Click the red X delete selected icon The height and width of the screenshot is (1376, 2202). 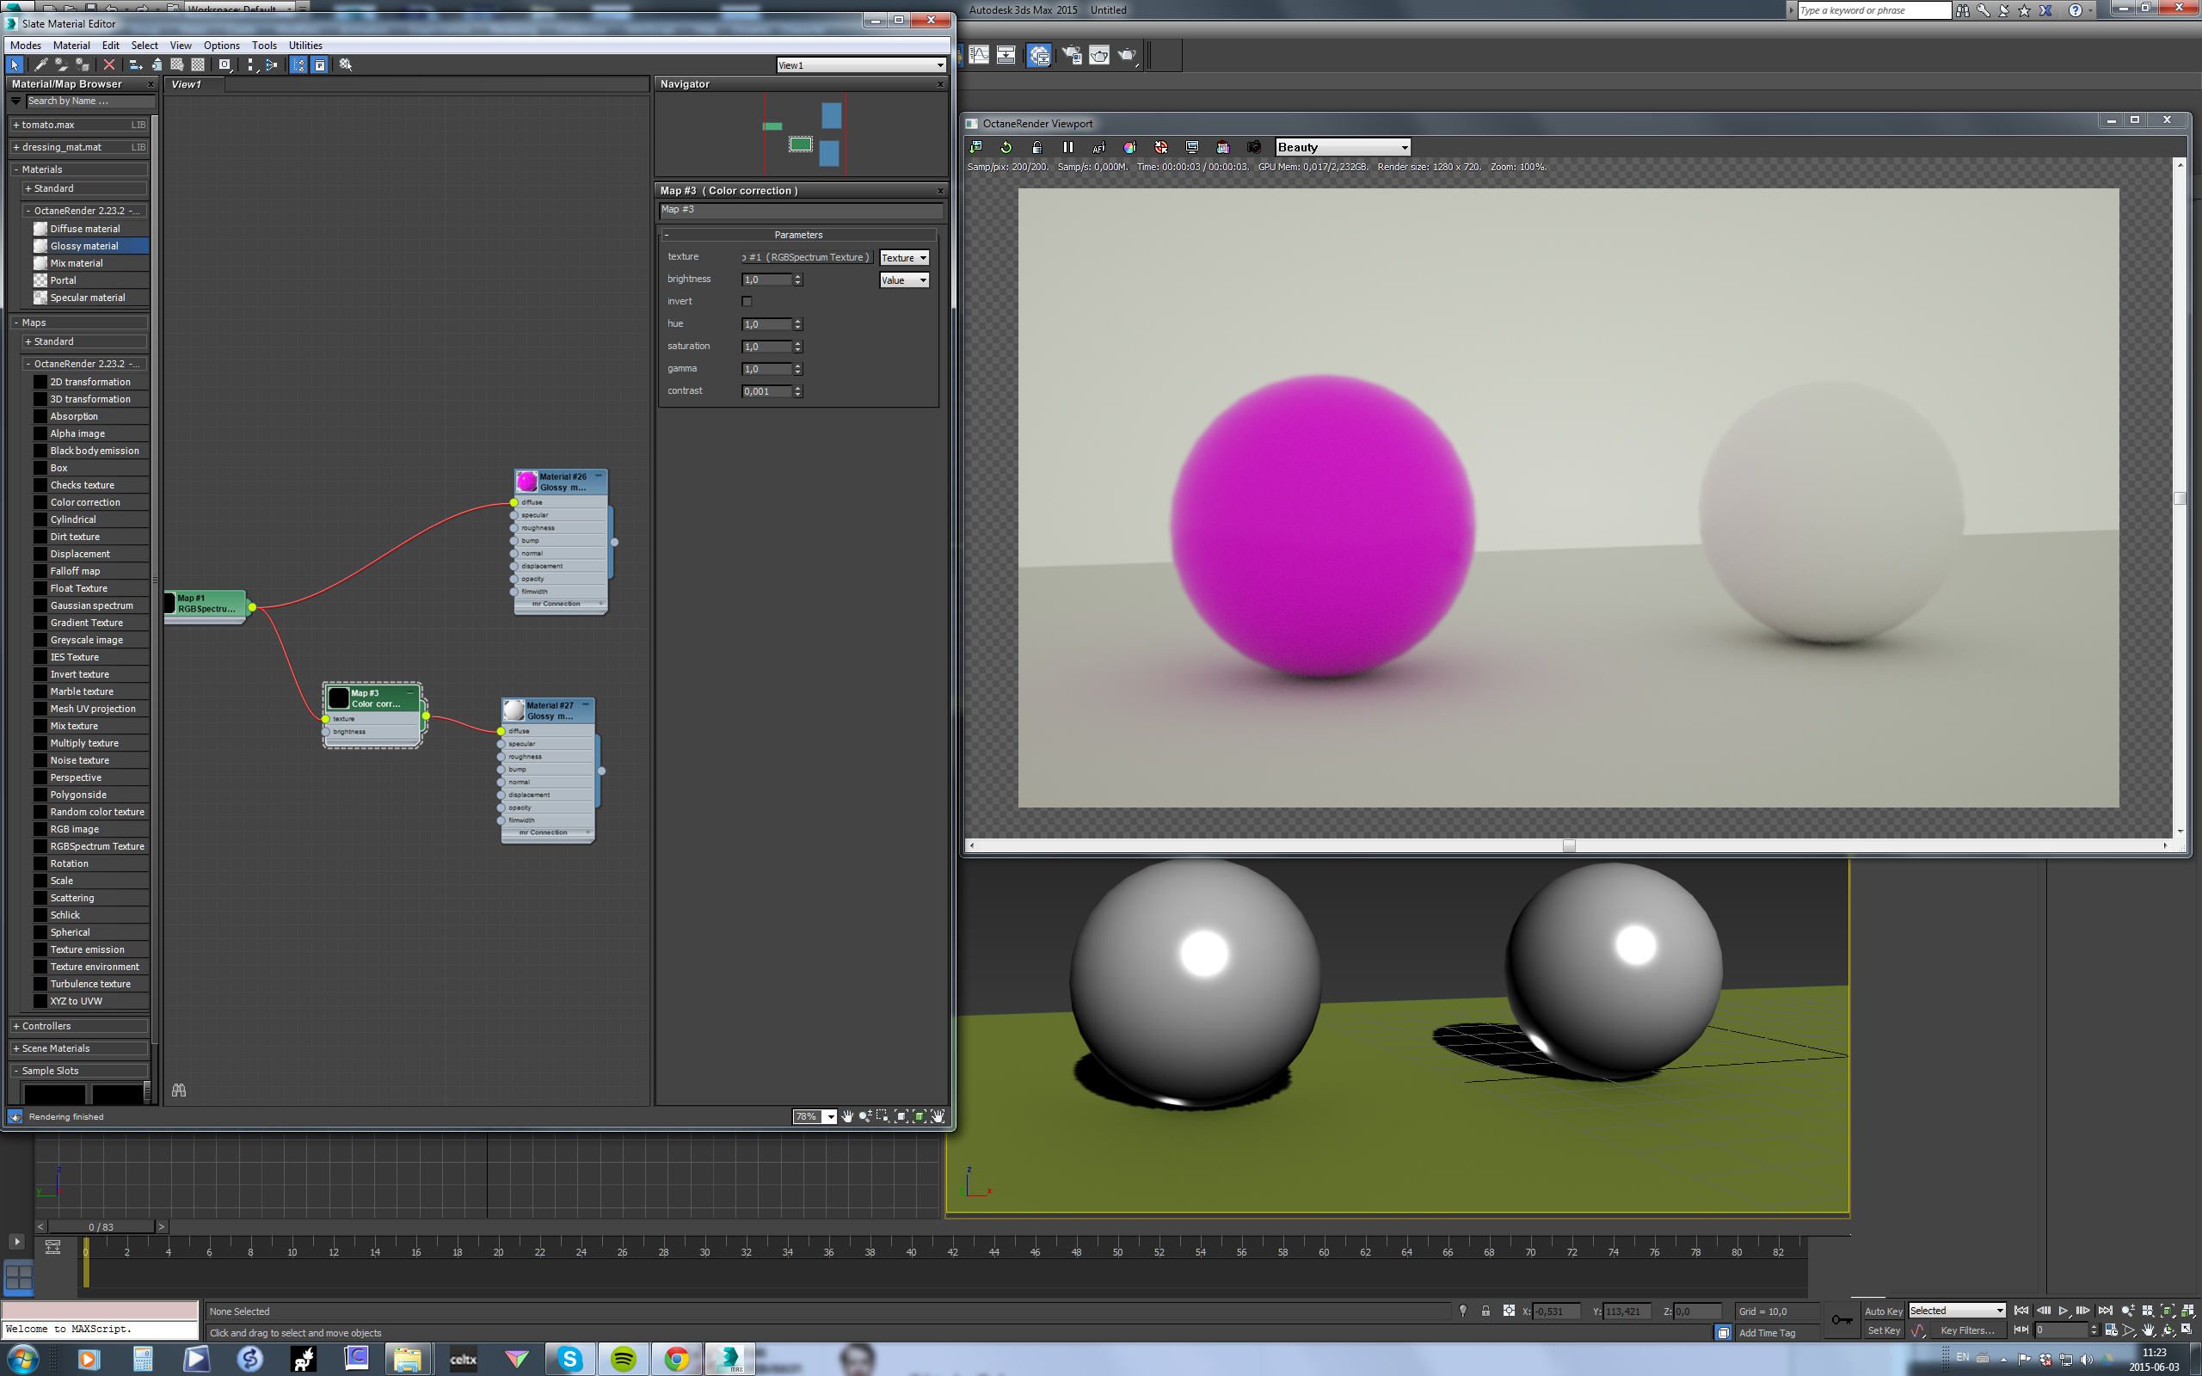[x=109, y=64]
